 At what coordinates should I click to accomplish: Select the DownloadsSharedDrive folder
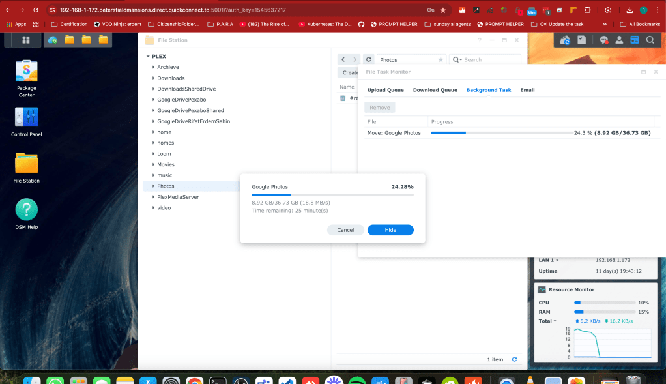pyautogui.click(x=186, y=89)
